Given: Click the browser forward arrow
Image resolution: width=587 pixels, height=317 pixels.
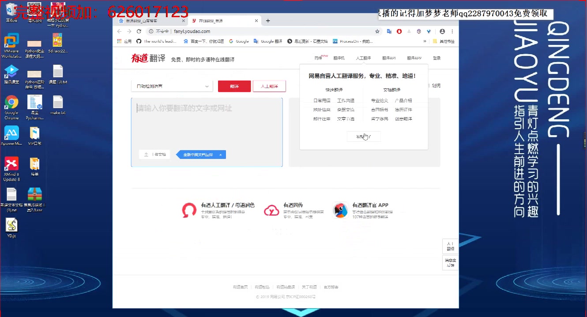Looking at the screenshot, I should [x=129, y=31].
